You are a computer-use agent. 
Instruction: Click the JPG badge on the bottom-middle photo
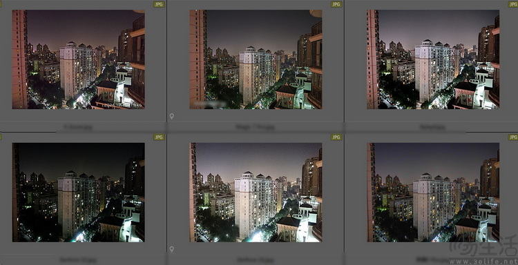tap(336, 137)
